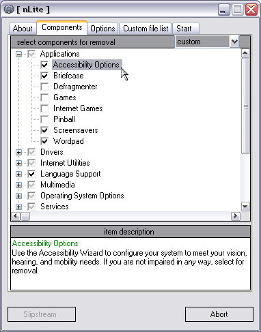Close the nLite window
This screenshot has width=261, height=332.
[251, 10]
